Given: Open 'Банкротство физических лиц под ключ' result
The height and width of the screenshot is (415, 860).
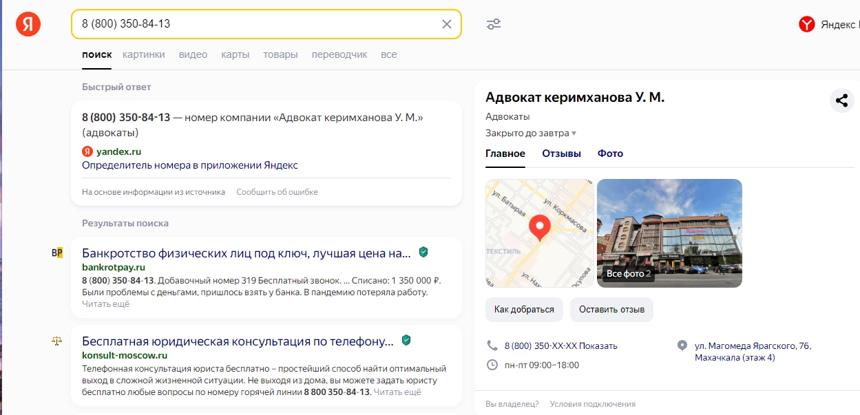Looking at the screenshot, I should [x=246, y=253].
